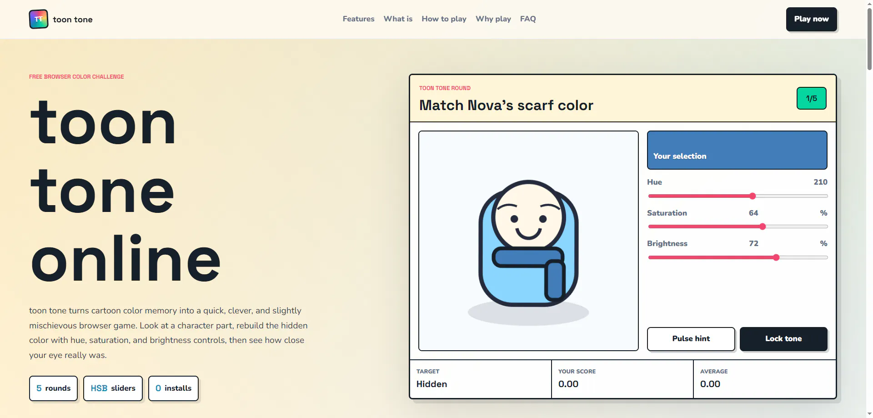Image resolution: width=873 pixels, height=418 pixels.
Task: Click the FREE BROWSER COLOR CHALLENGE label
Action: tap(76, 77)
